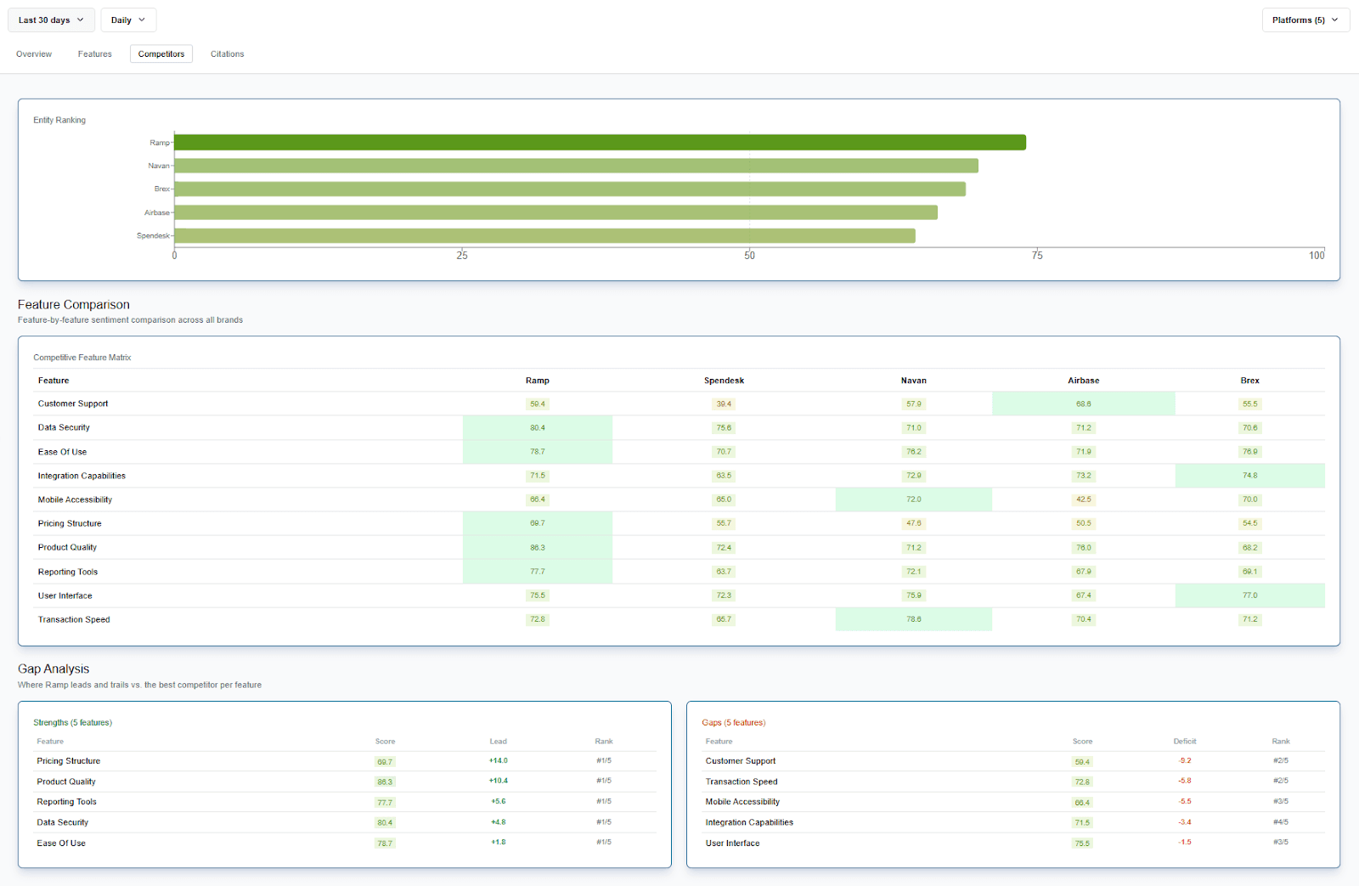Click the Spendesk column header
The height and width of the screenshot is (886, 1359).
(724, 381)
